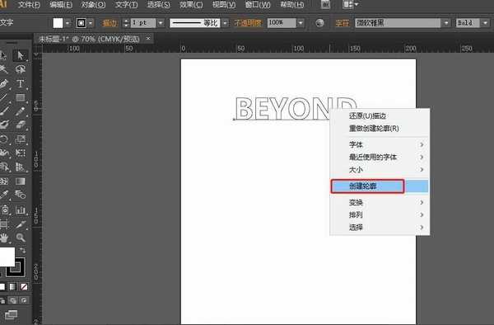Select the Hand tool
This screenshot has width=494, height=325.
[4, 238]
